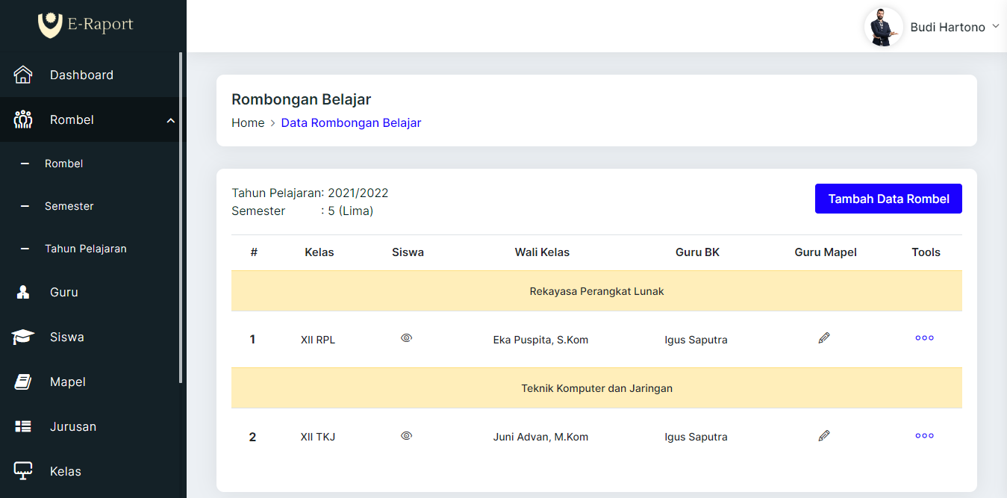Open tools menu for XII RPL row
Screen dimensions: 1007x498
924,338
